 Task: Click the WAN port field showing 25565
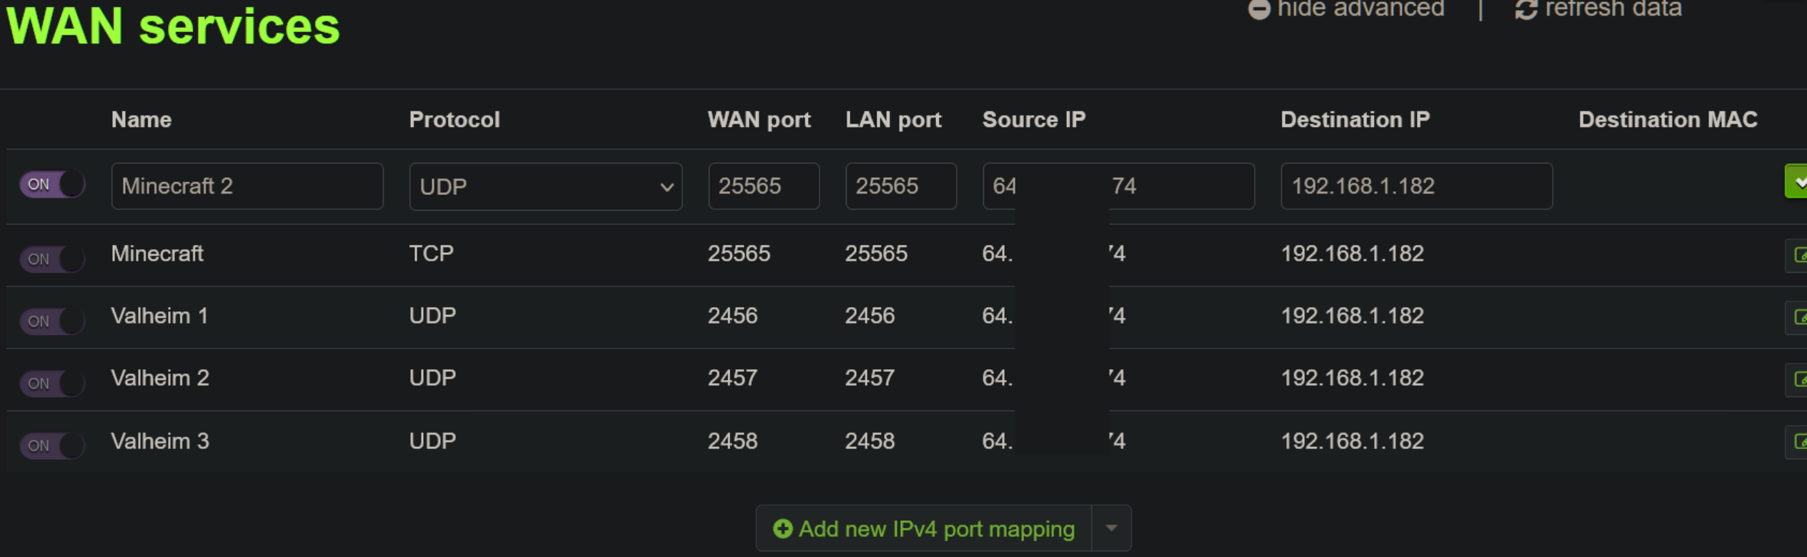tap(764, 186)
